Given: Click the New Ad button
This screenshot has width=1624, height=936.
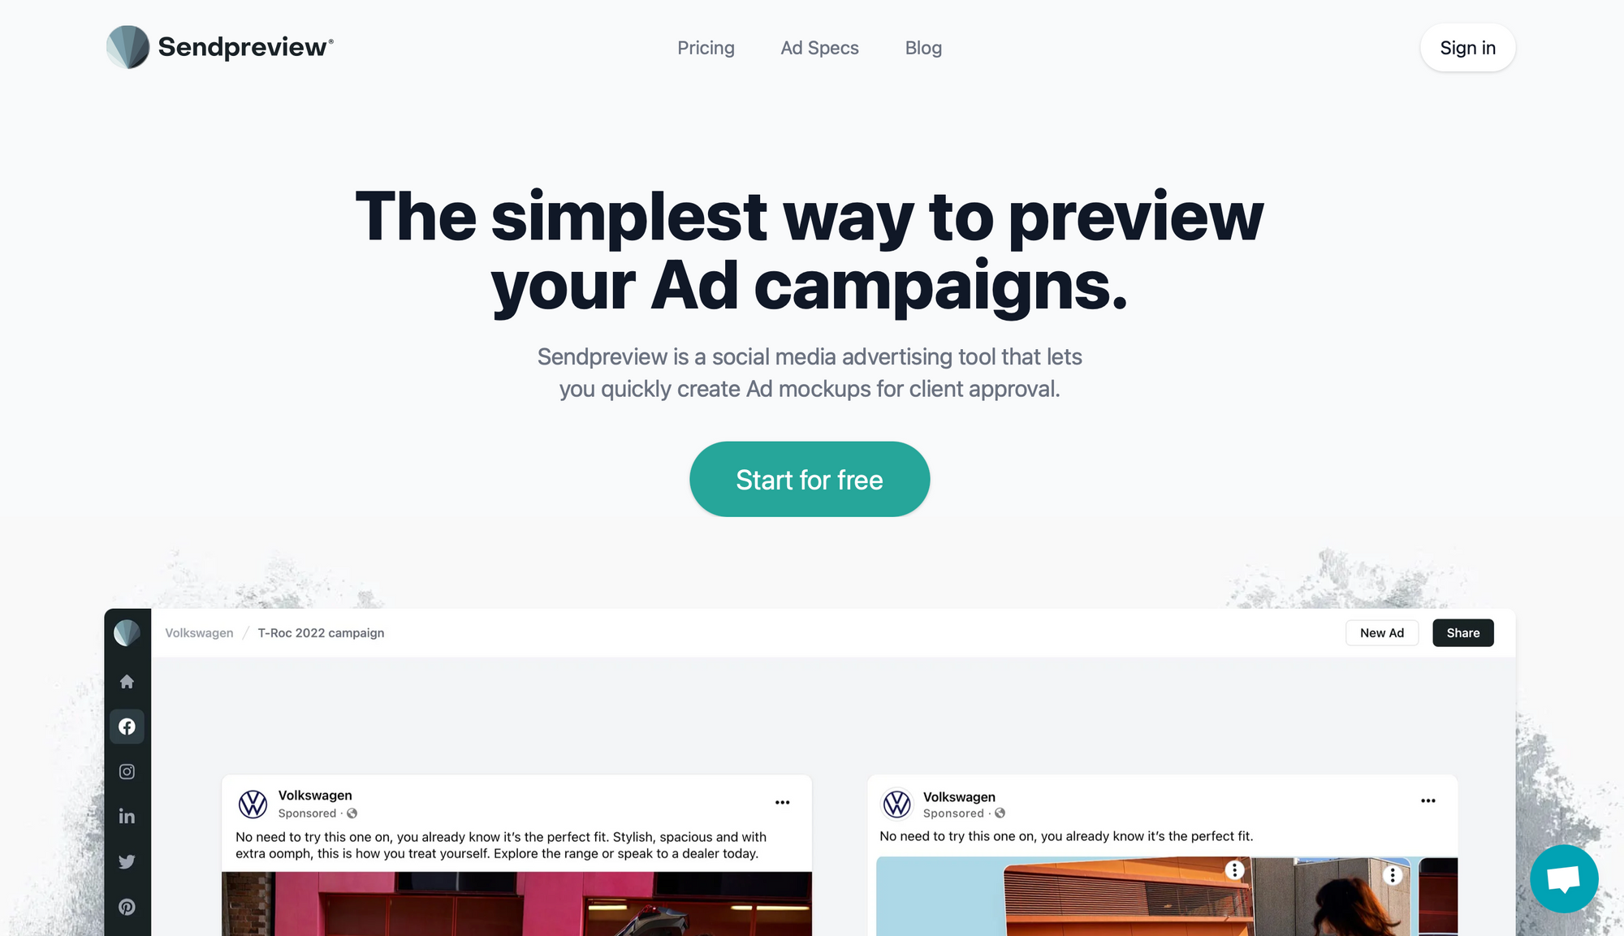Looking at the screenshot, I should click(x=1382, y=632).
